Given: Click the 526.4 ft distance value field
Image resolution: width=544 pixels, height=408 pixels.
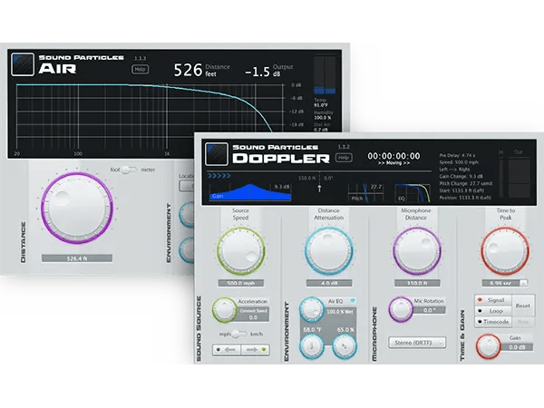Looking at the screenshot, I should point(77,258).
